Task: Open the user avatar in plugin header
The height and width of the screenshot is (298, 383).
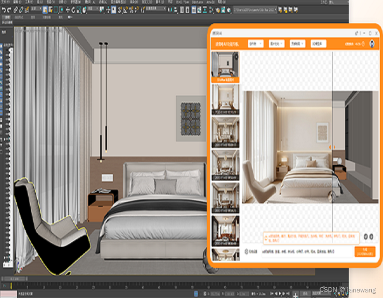Action: (x=372, y=44)
